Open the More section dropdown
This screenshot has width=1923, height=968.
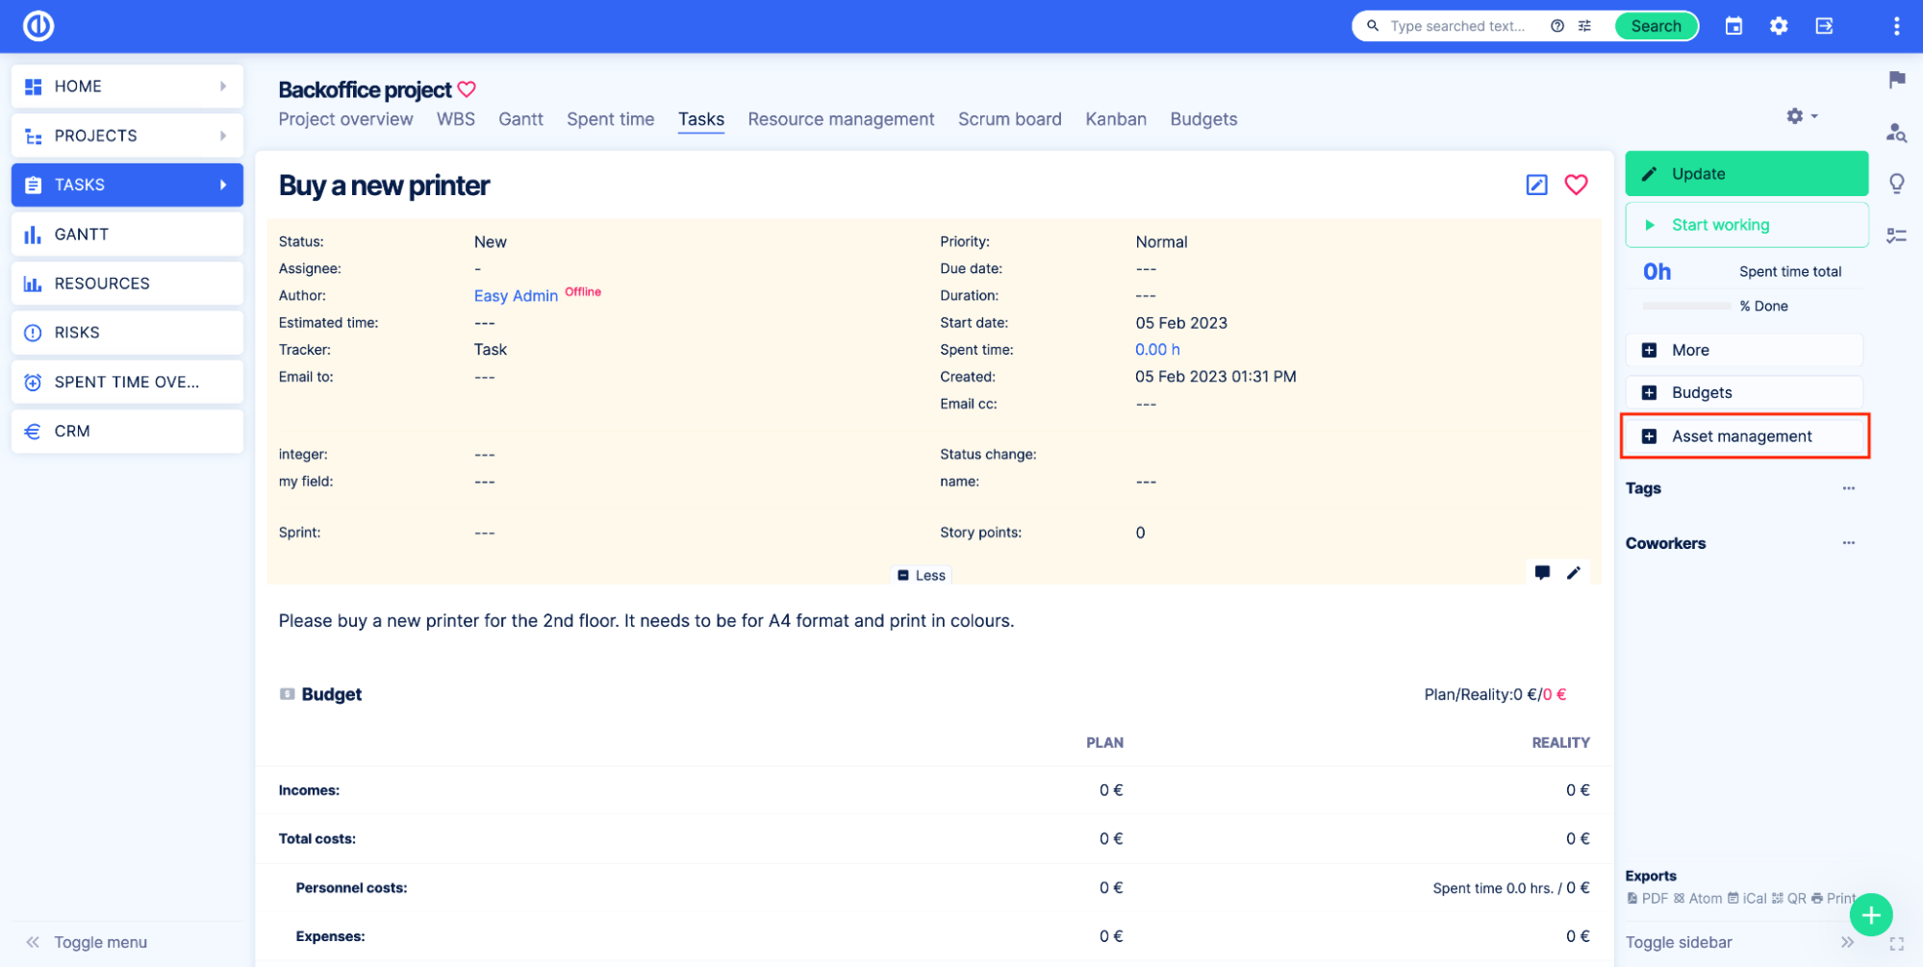point(1744,350)
